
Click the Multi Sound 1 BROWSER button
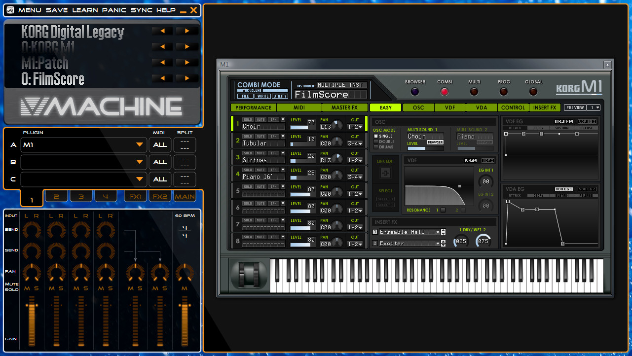pos(435,142)
